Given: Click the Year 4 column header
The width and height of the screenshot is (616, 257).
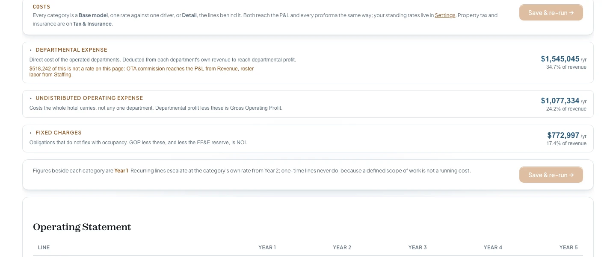Looking at the screenshot, I should (493, 248).
